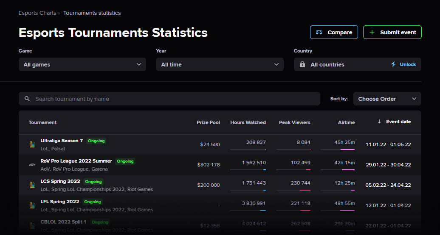Click the LoL icon next to LCS Spring 2022
Screen dimensions: 440x235
(x=32, y=185)
